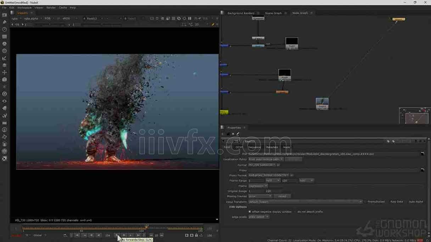Open the Other nodes toolbar icon
The width and height of the screenshot is (431, 242).
pos(5,123)
